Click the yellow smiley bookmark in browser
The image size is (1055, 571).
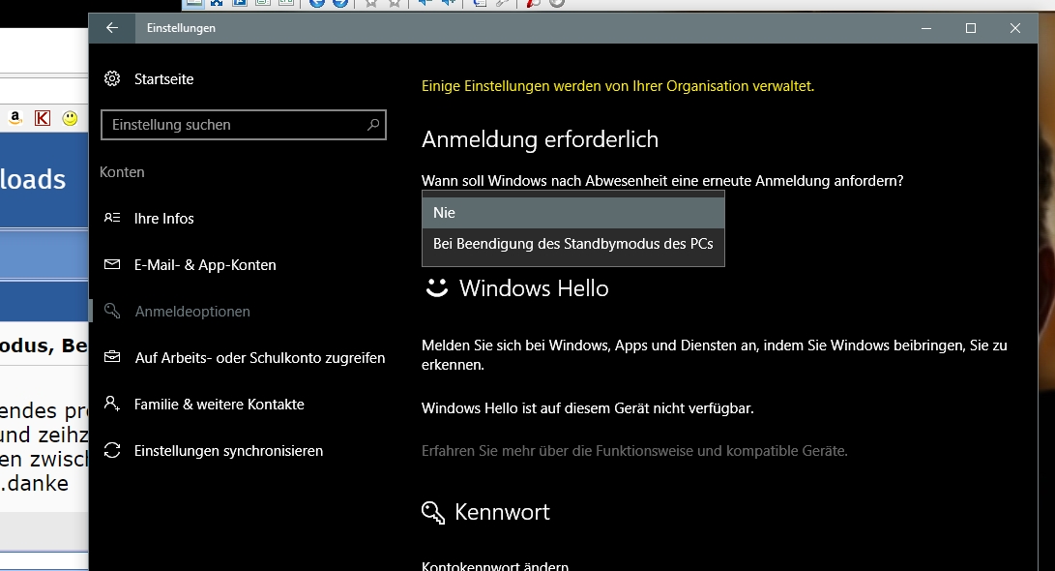[70, 118]
